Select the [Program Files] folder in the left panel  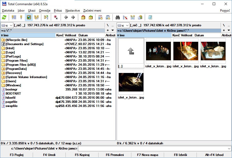pos(17,61)
